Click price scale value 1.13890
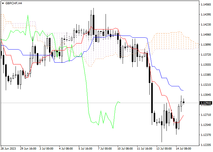Image resolution: width=213 pixels, height=152 pixels. (x=206, y=45)
